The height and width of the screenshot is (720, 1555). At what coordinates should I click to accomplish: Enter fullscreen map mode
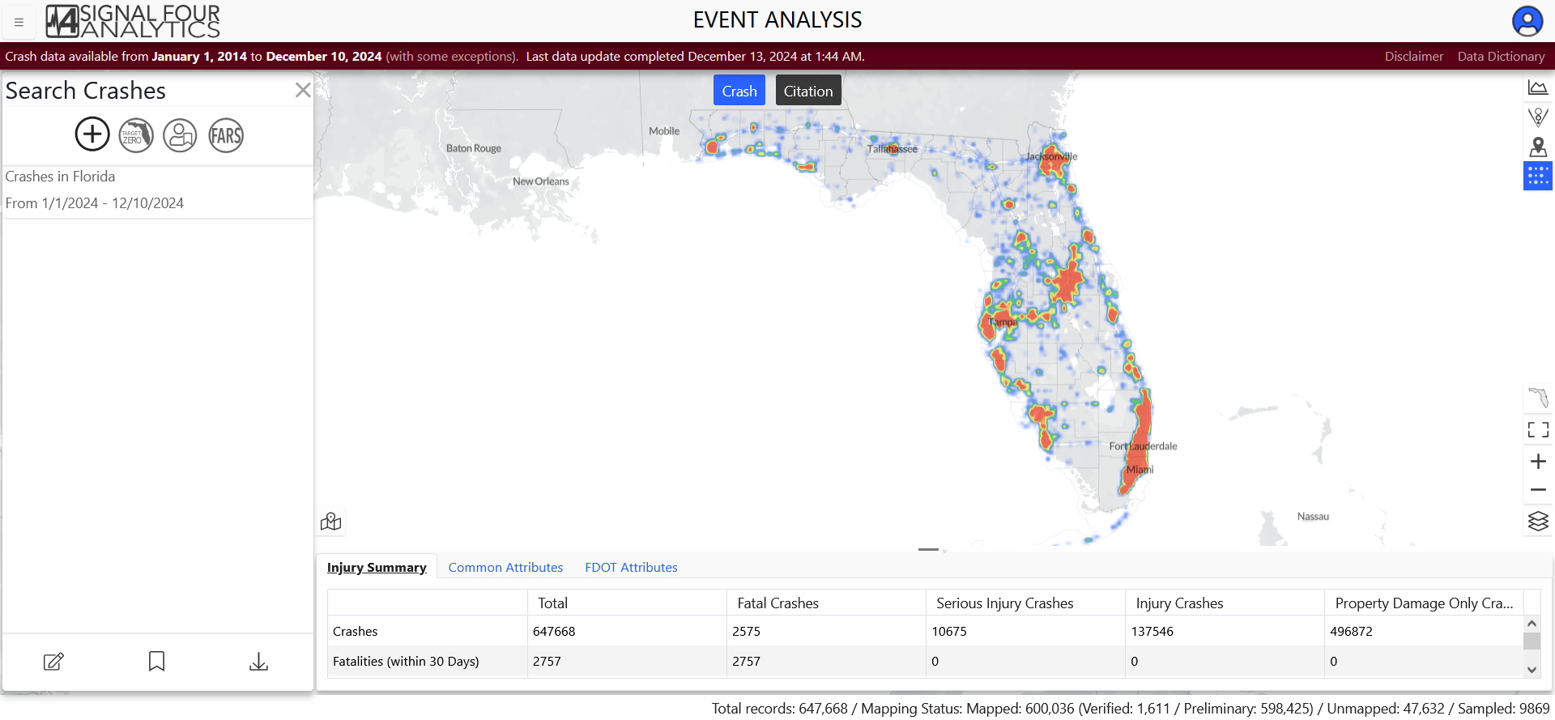(1538, 429)
